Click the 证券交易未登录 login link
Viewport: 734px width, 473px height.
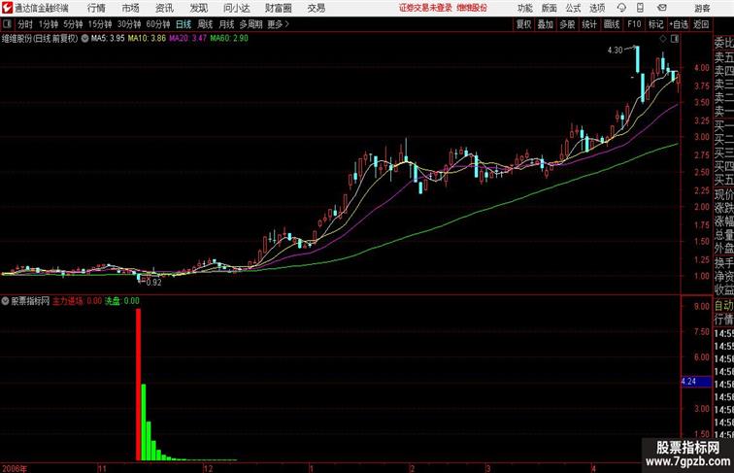coord(425,8)
